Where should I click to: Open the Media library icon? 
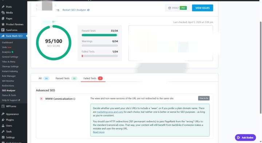click(x=3, y=13)
